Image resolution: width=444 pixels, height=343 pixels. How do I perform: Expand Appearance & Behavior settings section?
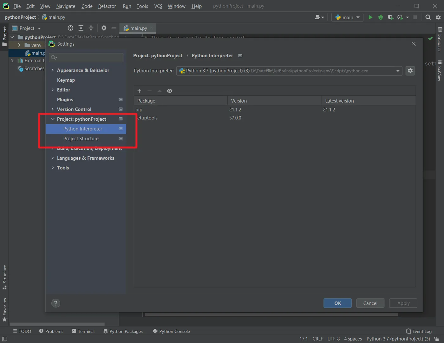(x=53, y=70)
